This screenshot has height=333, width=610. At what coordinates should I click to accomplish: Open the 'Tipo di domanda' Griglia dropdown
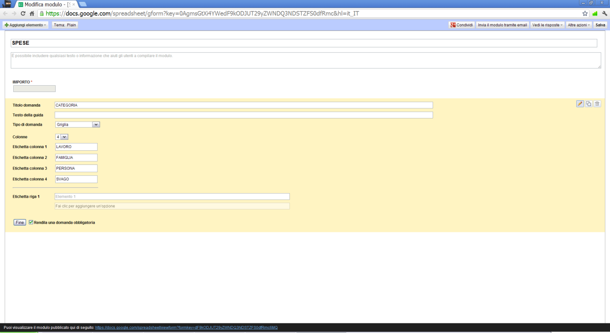pos(77,124)
